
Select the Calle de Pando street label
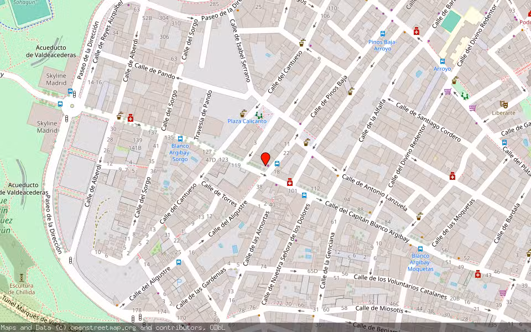pyautogui.click(x=155, y=71)
